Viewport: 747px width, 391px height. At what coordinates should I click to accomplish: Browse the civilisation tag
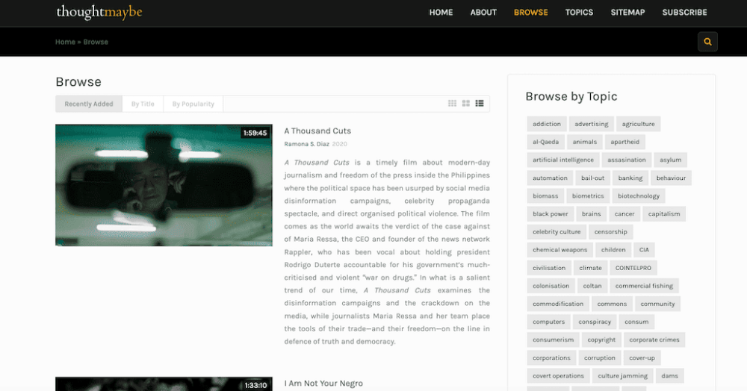point(549,268)
